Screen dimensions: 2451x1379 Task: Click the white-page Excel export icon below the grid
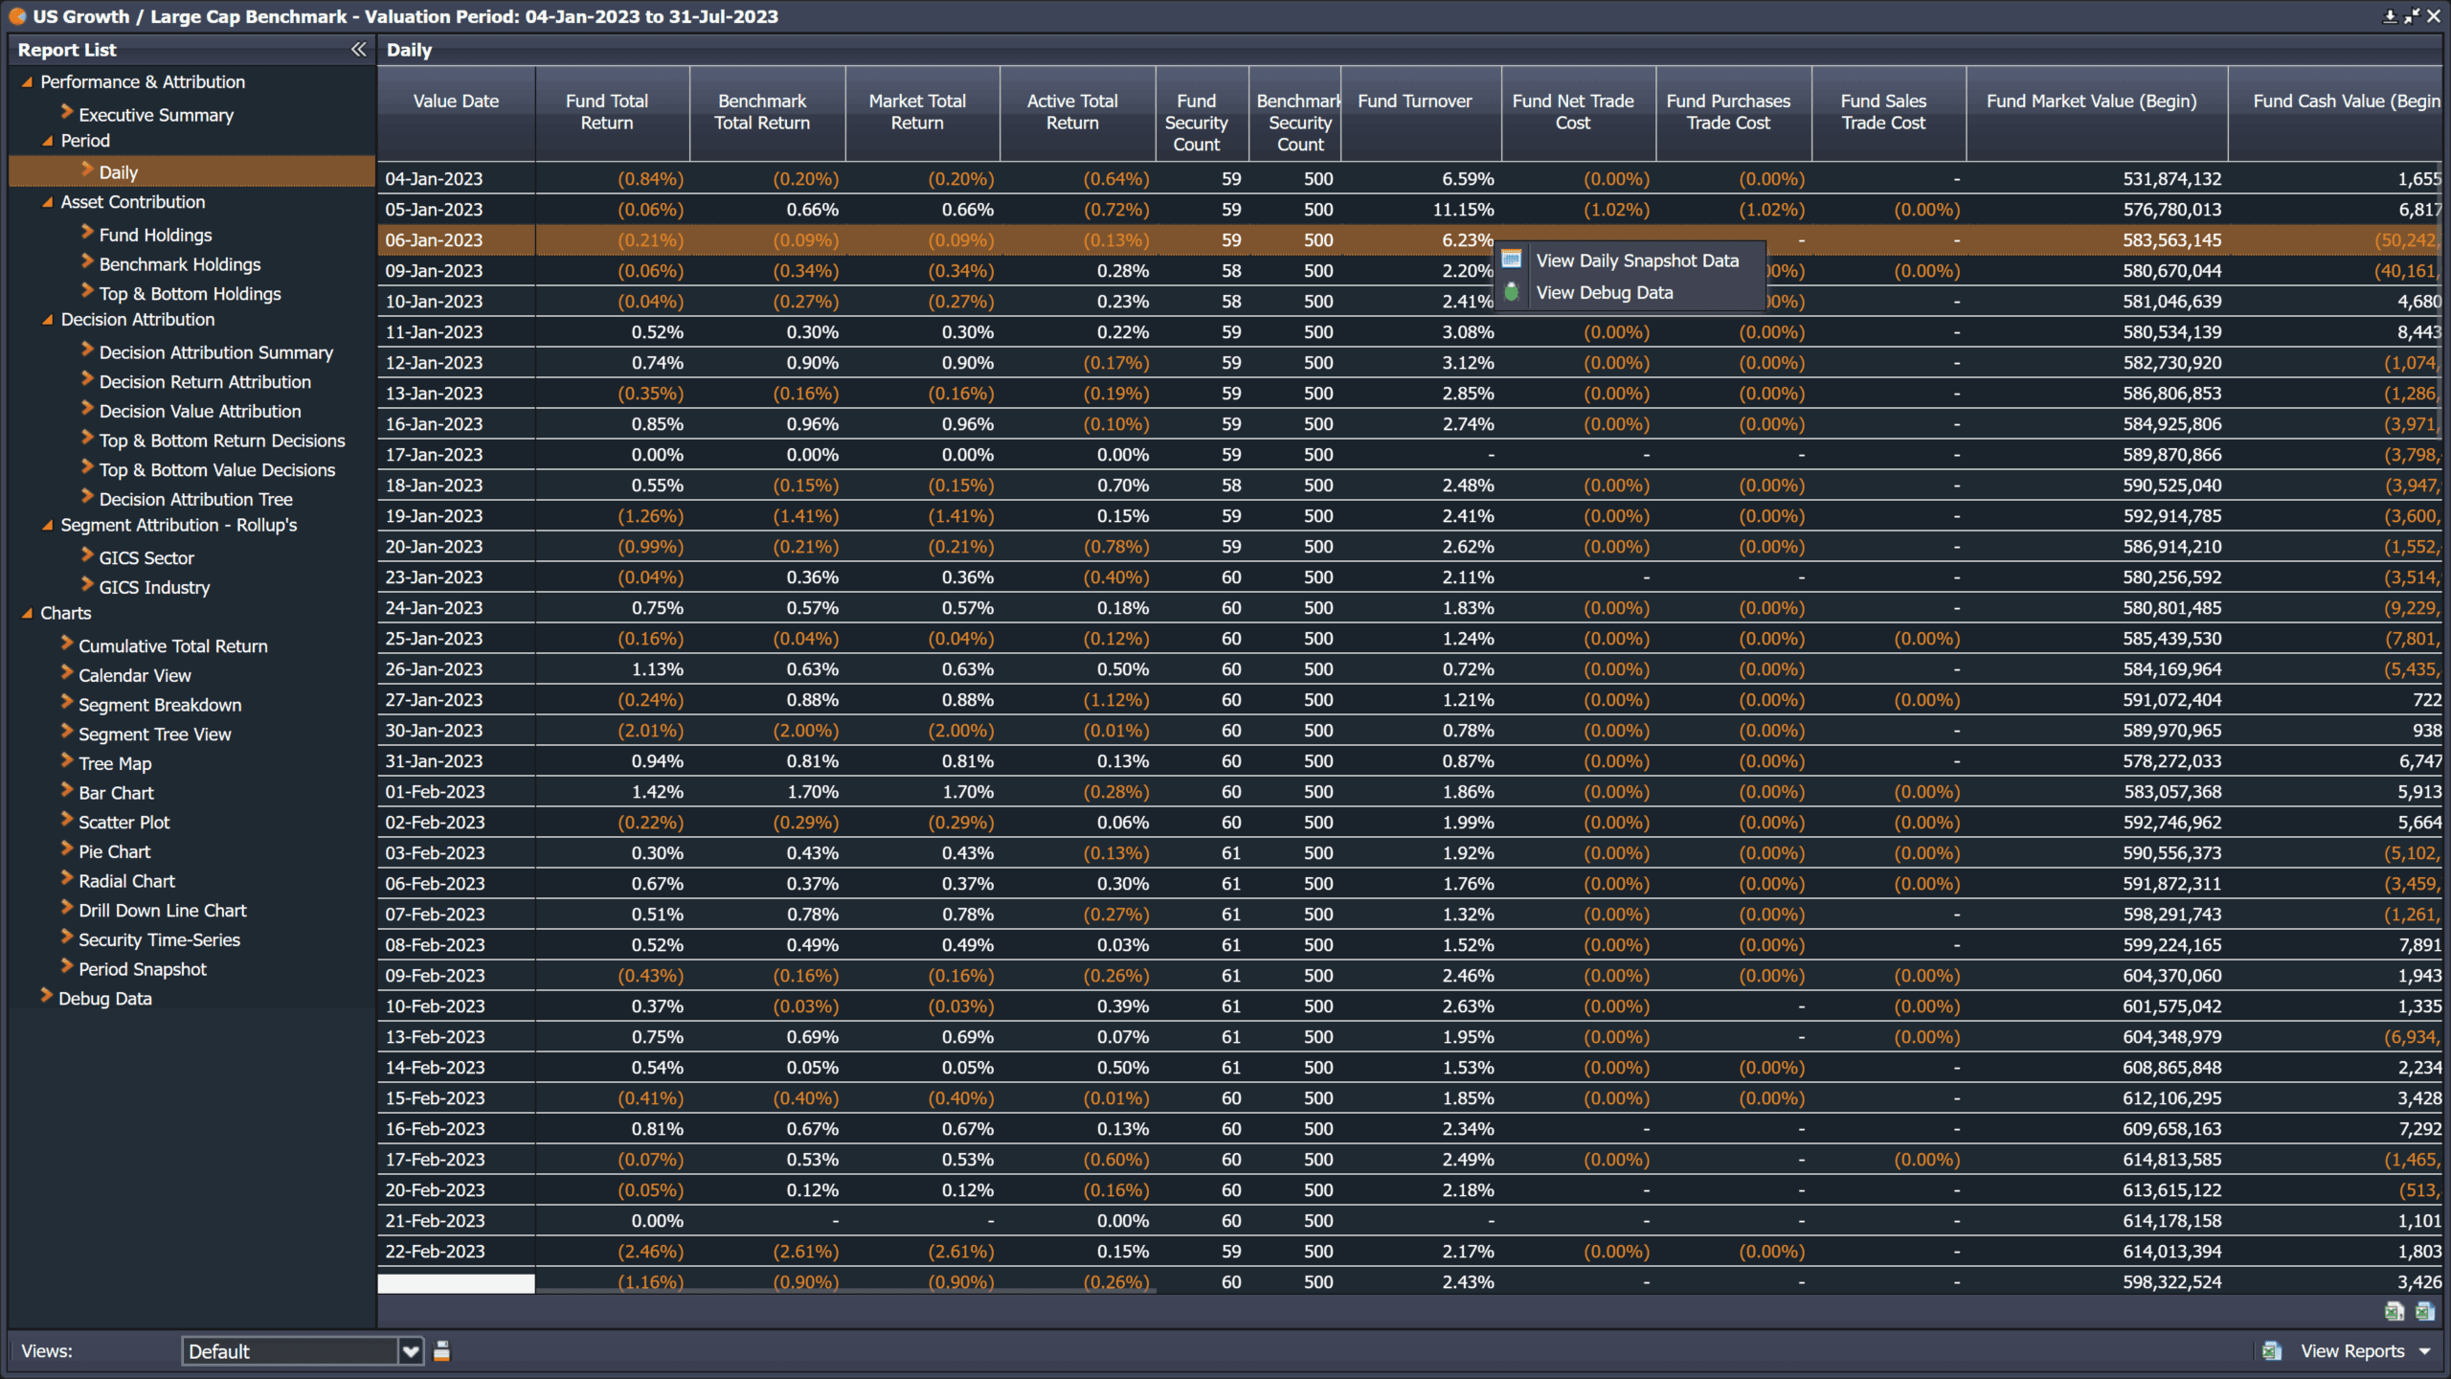tap(2394, 1312)
